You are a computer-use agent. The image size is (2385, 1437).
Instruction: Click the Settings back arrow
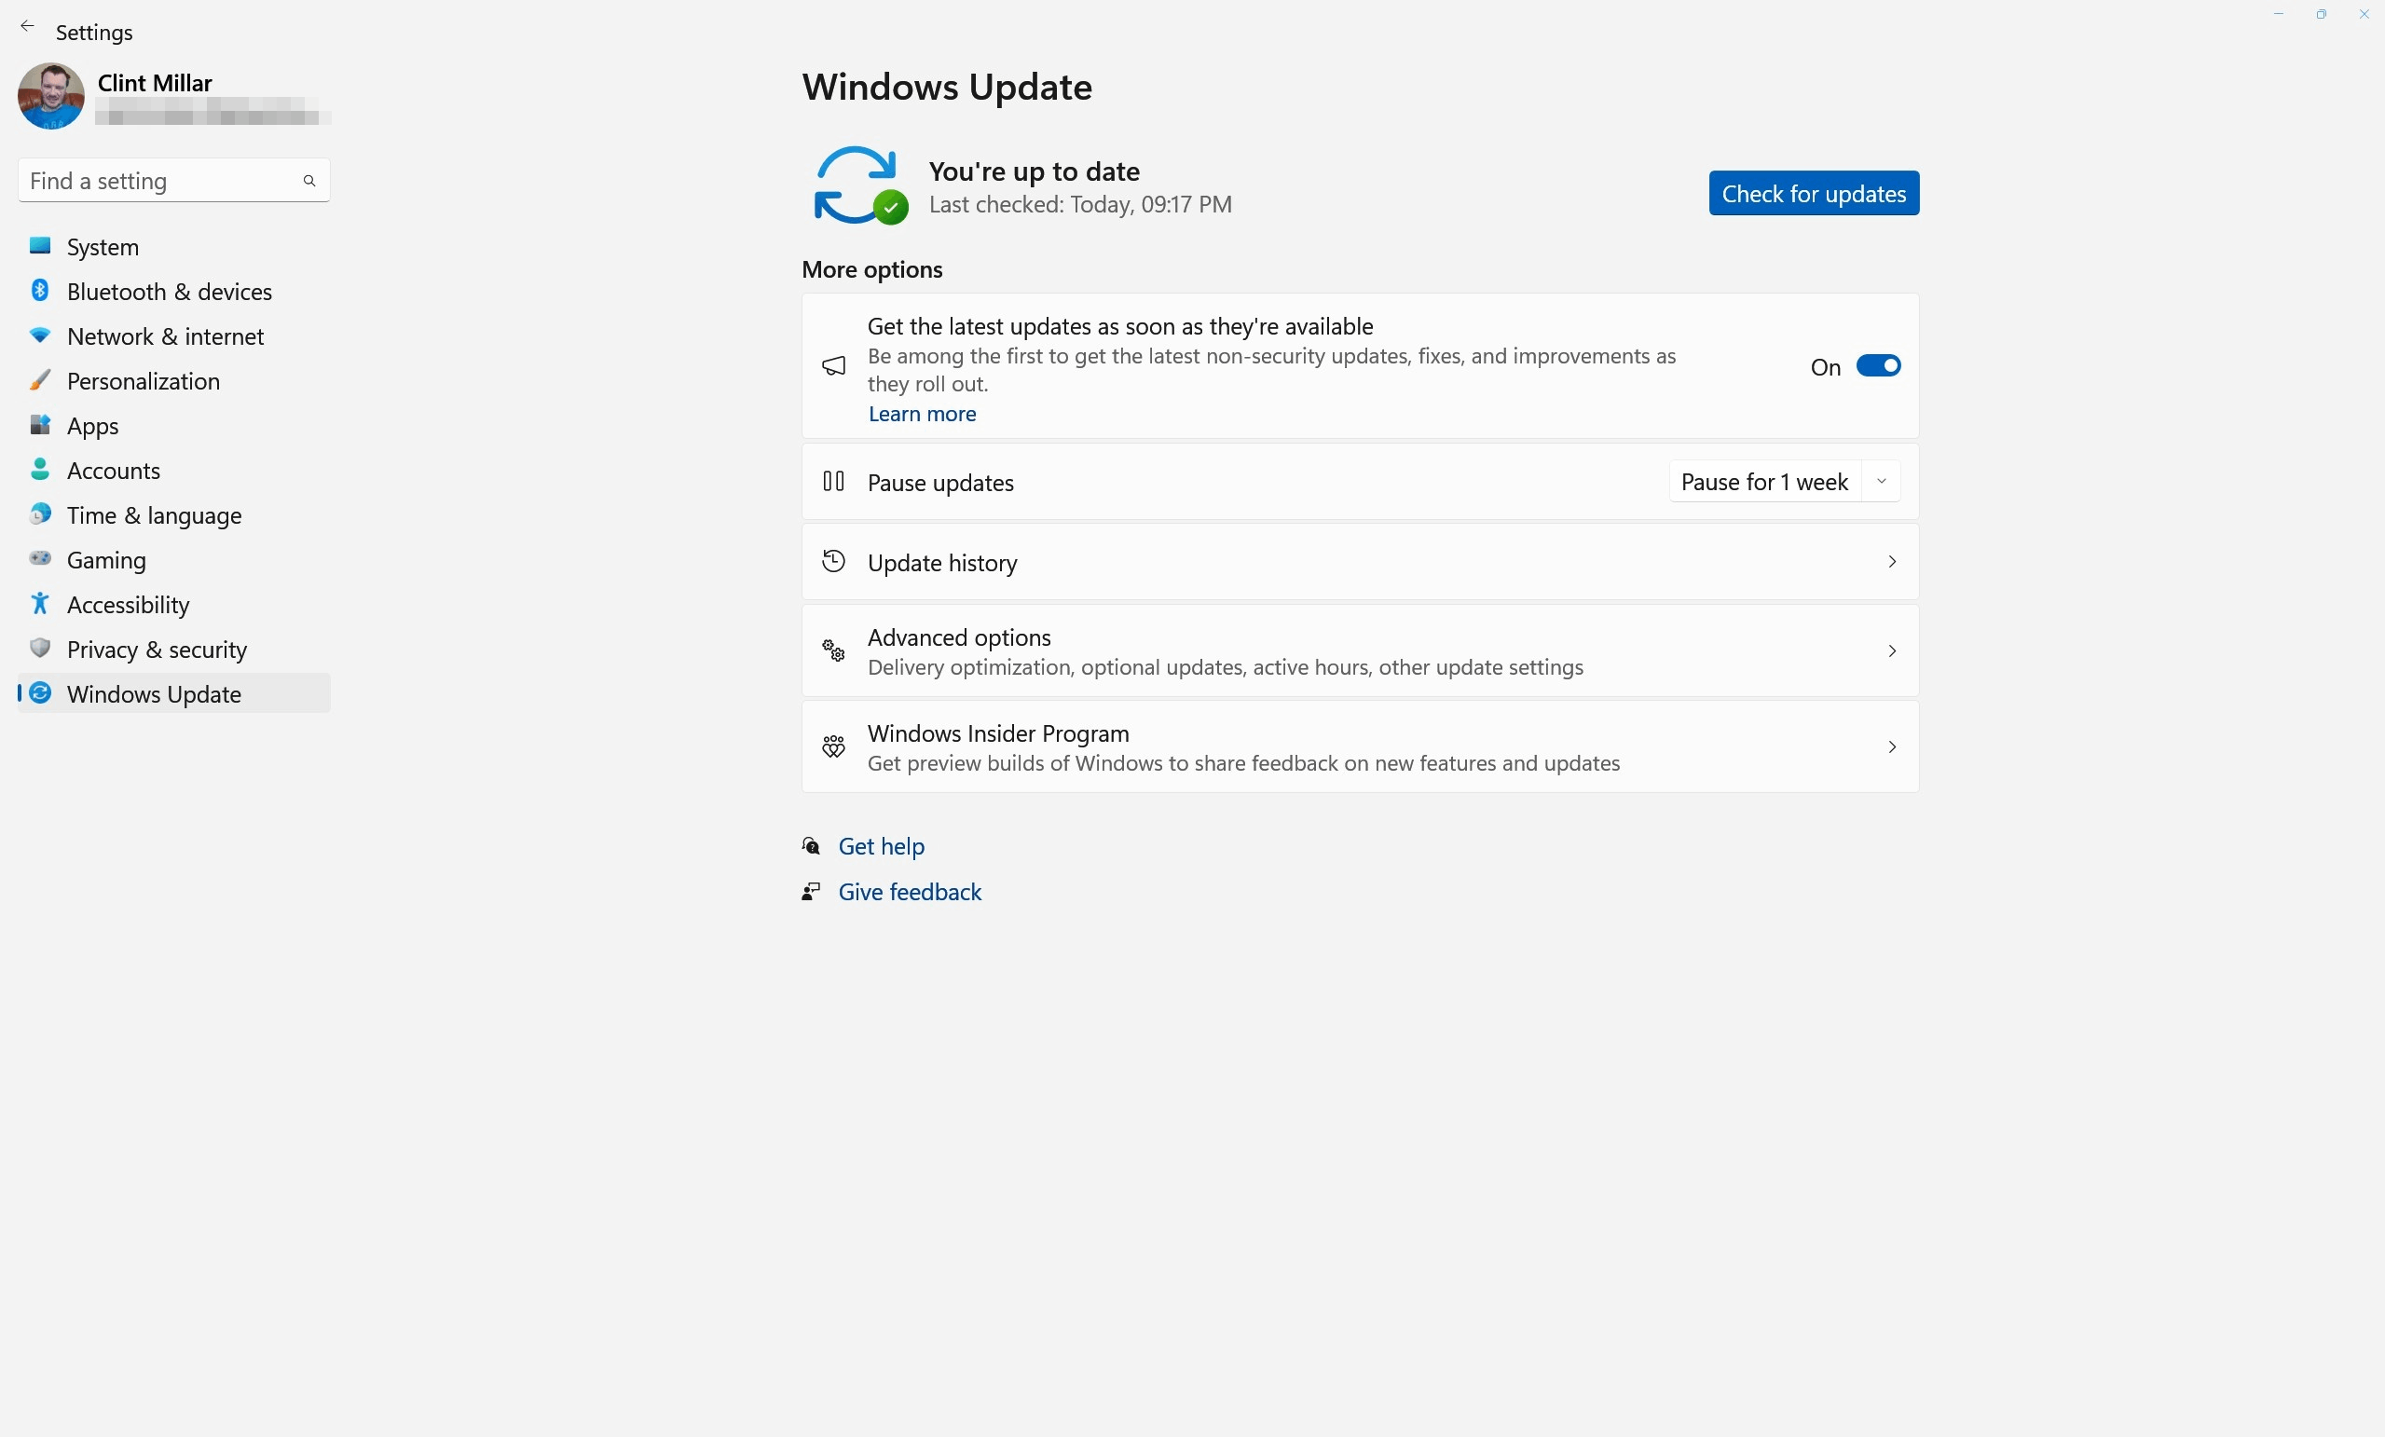pos(27,27)
